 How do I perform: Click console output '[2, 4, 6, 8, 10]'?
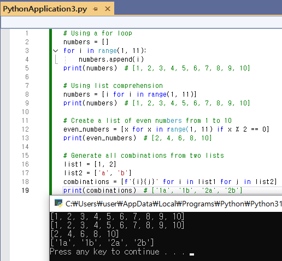[85, 234]
